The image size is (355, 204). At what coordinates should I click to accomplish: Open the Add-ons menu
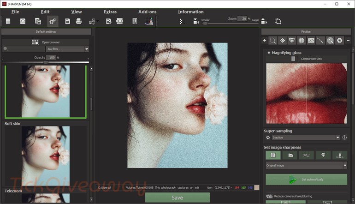pos(148,12)
